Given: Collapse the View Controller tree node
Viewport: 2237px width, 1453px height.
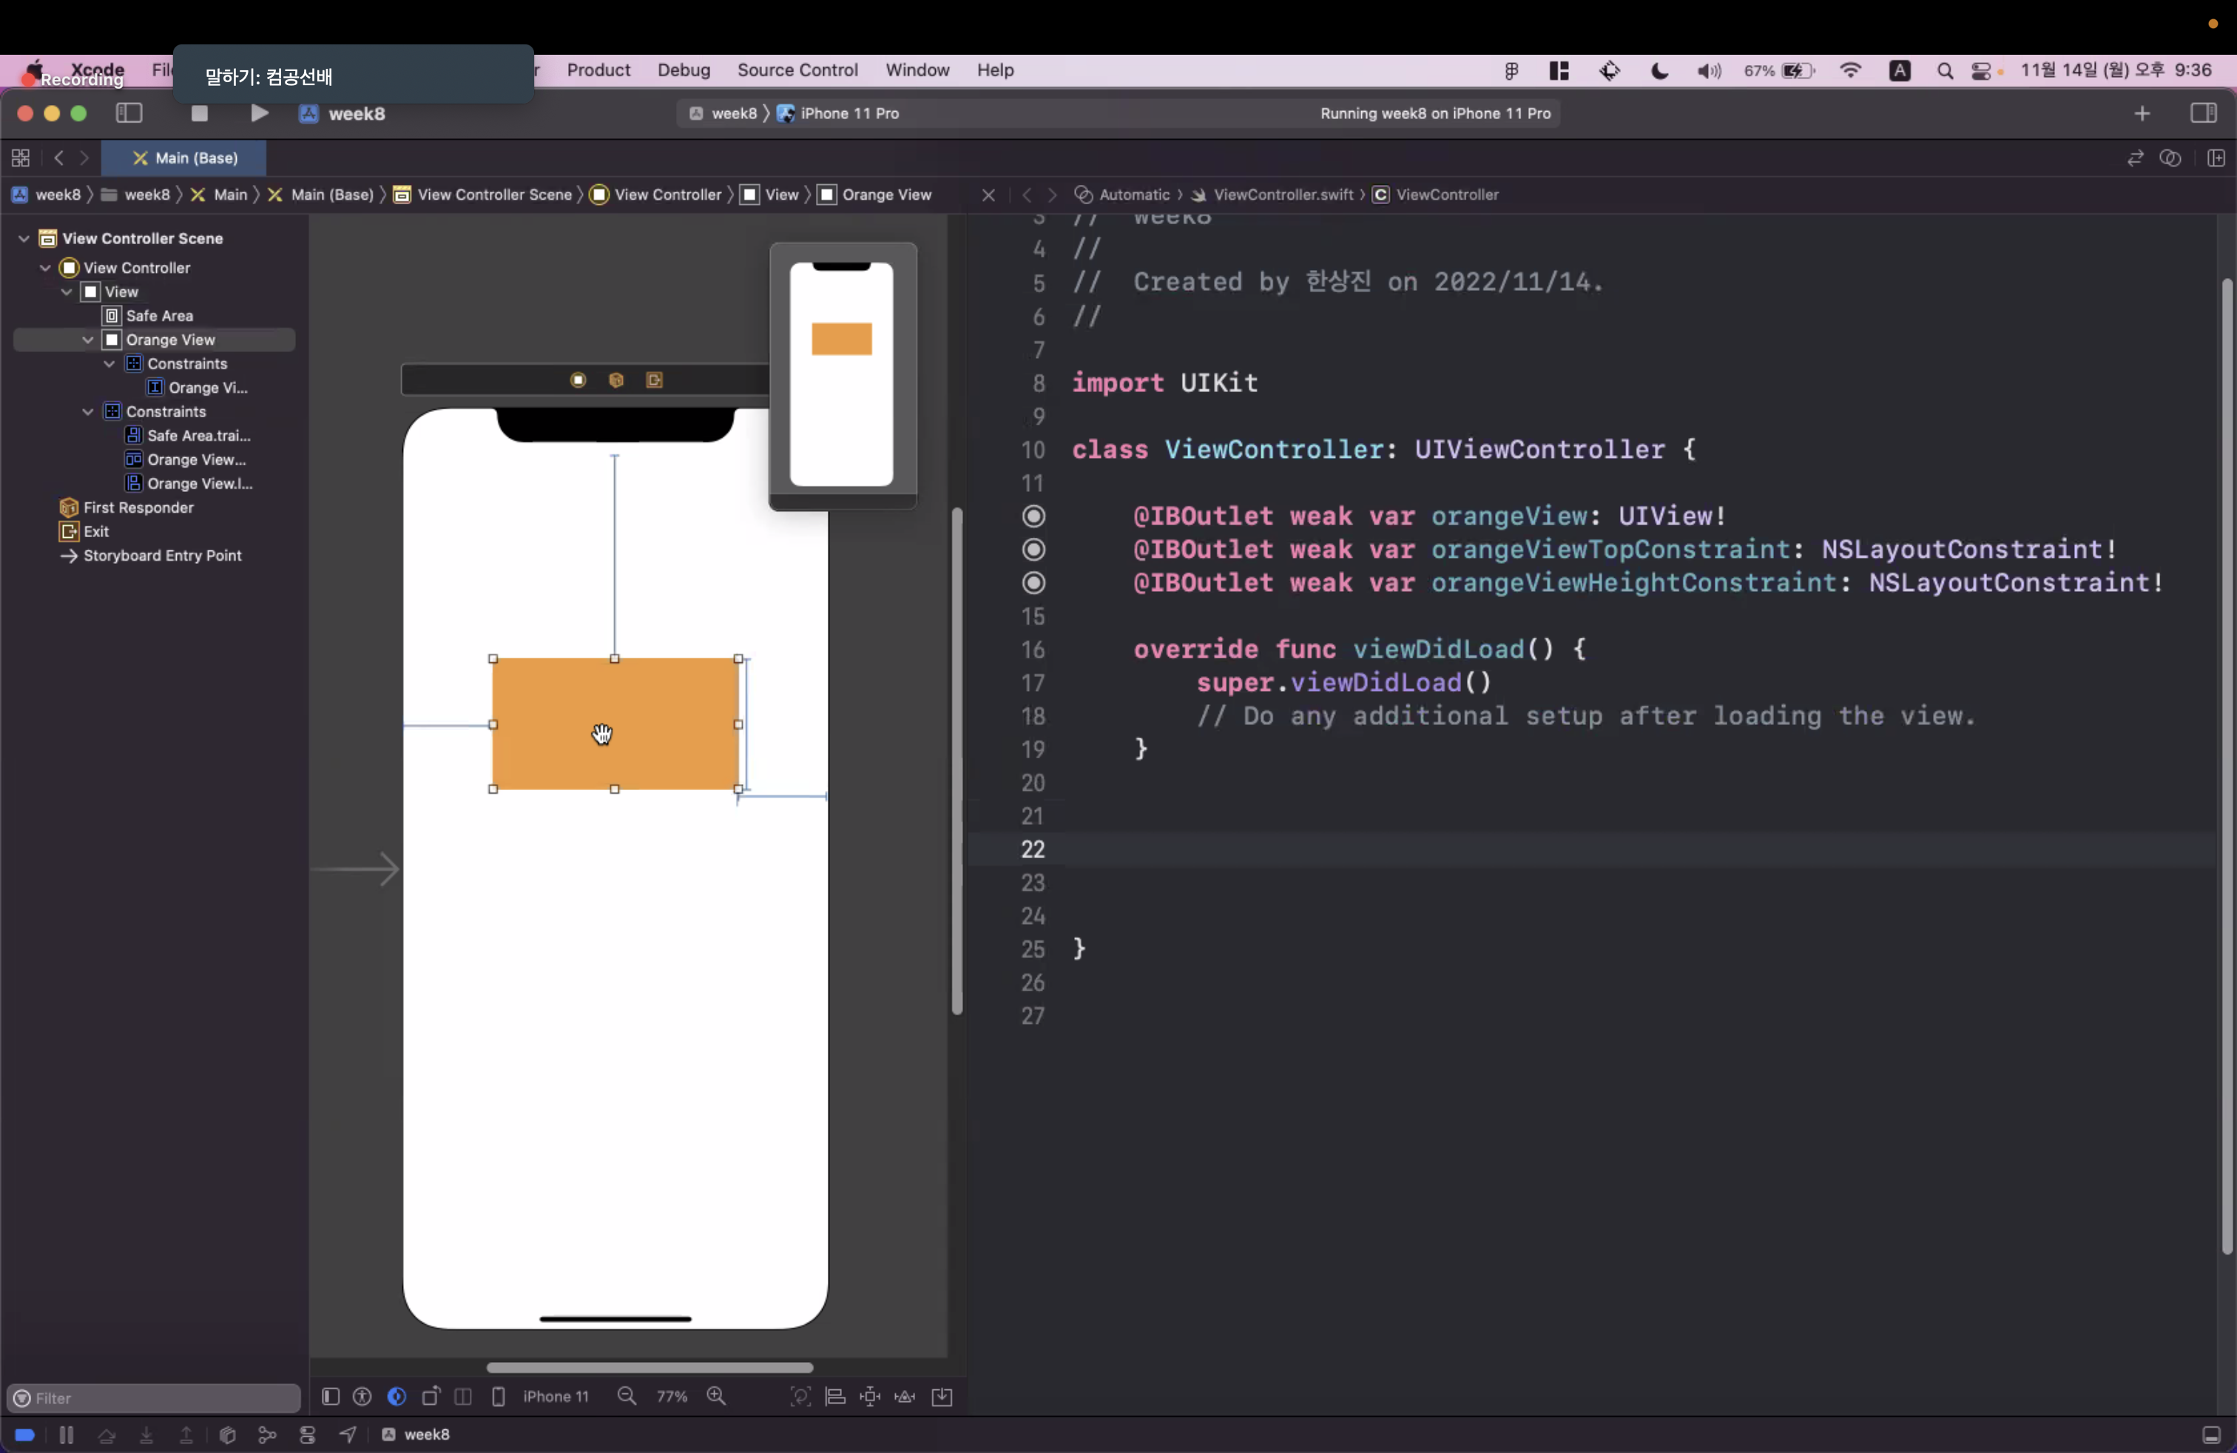Looking at the screenshot, I should click(x=45, y=268).
